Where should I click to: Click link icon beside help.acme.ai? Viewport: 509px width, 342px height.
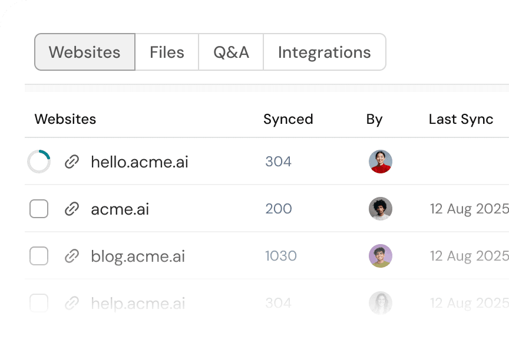(72, 303)
